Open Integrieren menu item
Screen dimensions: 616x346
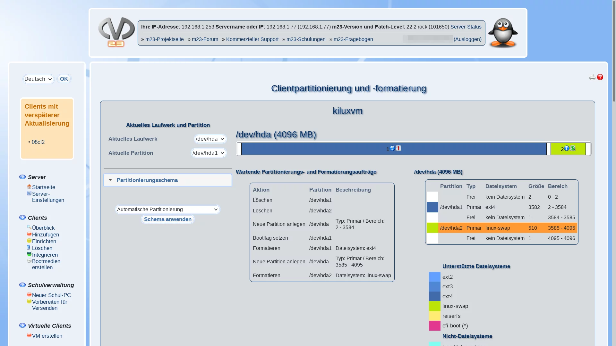click(45, 255)
